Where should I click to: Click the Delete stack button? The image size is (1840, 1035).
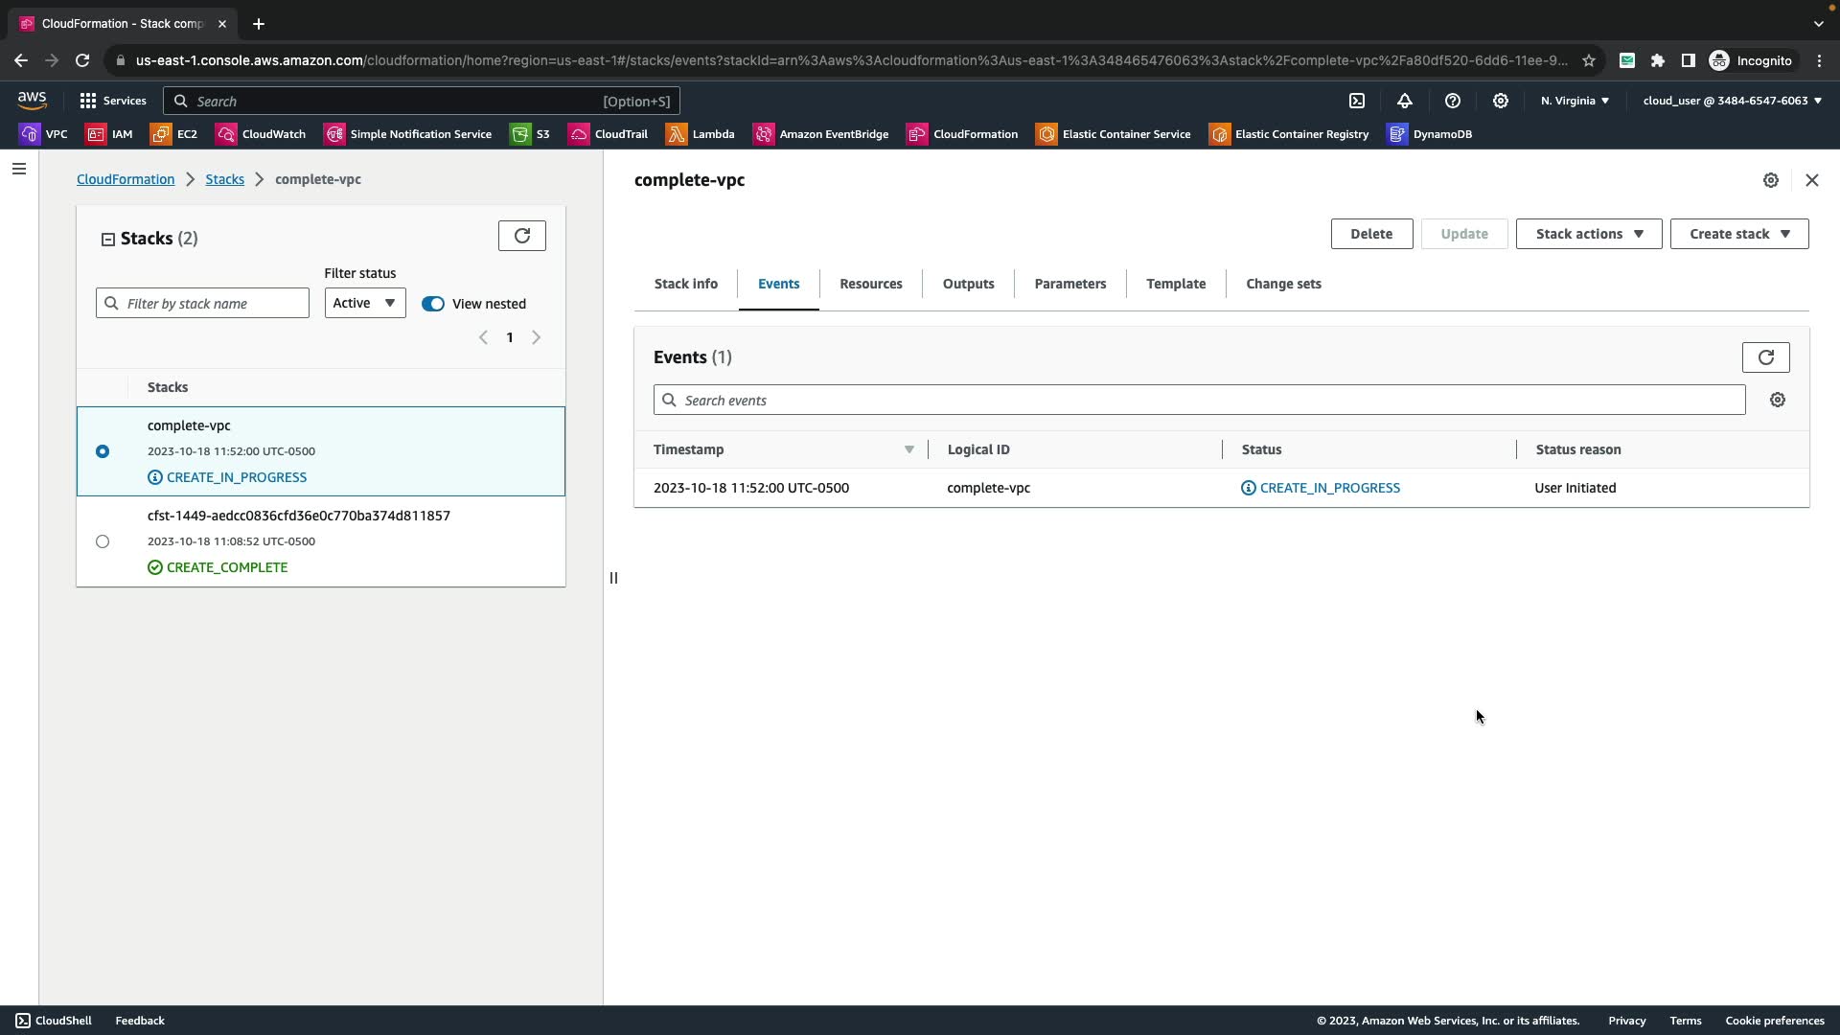(1370, 234)
